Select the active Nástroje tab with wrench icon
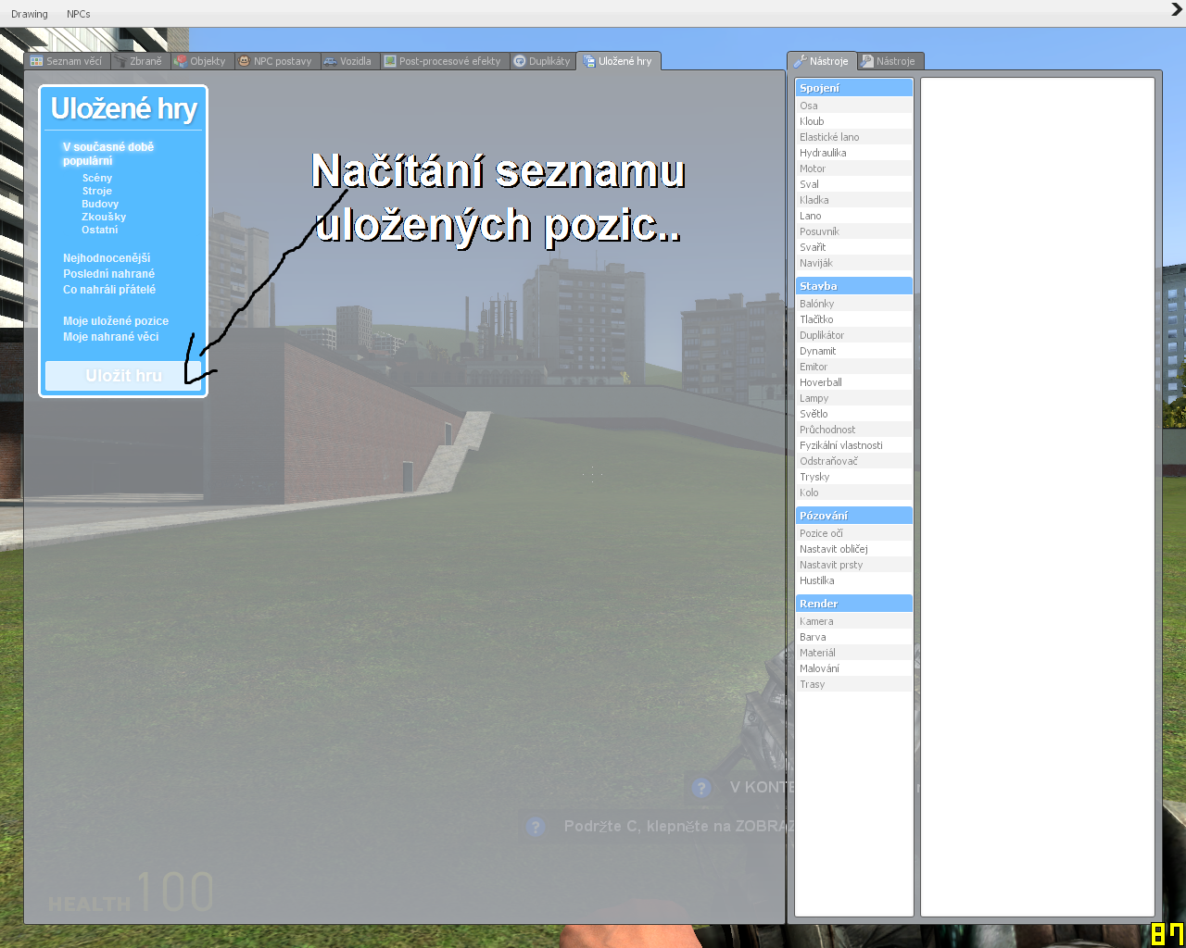The width and height of the screenshot is (1186, 948). coord(822,61)
